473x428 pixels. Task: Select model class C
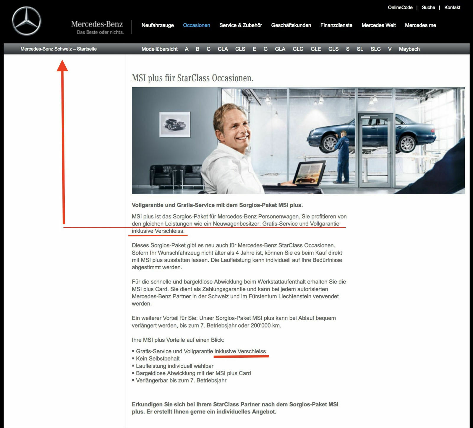coord(208,49)
